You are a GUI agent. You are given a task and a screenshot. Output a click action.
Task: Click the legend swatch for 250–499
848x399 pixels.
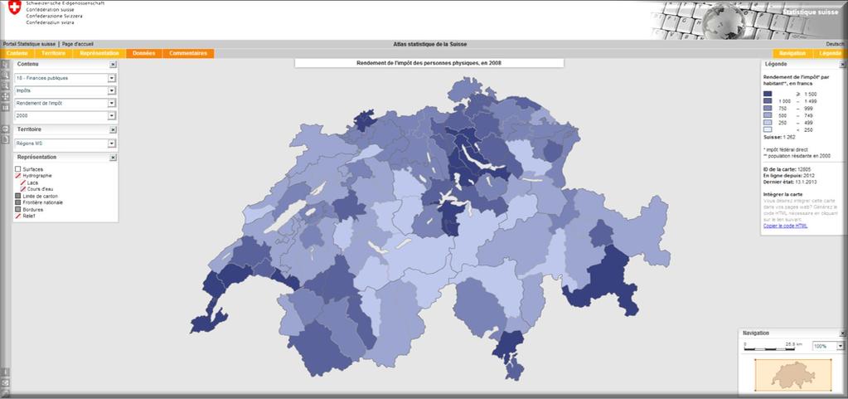tap(768, 122)
